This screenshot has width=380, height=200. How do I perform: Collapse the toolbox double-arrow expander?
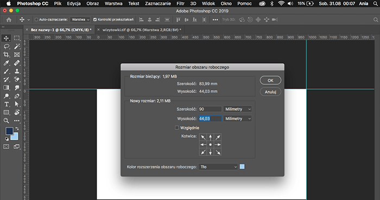[x=3, y=27]
